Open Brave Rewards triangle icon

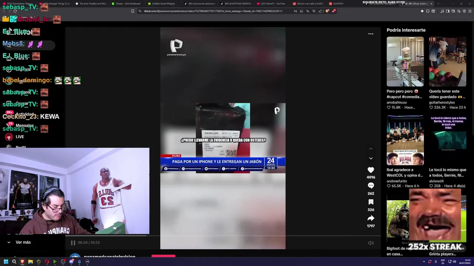(x=334, y=11)
